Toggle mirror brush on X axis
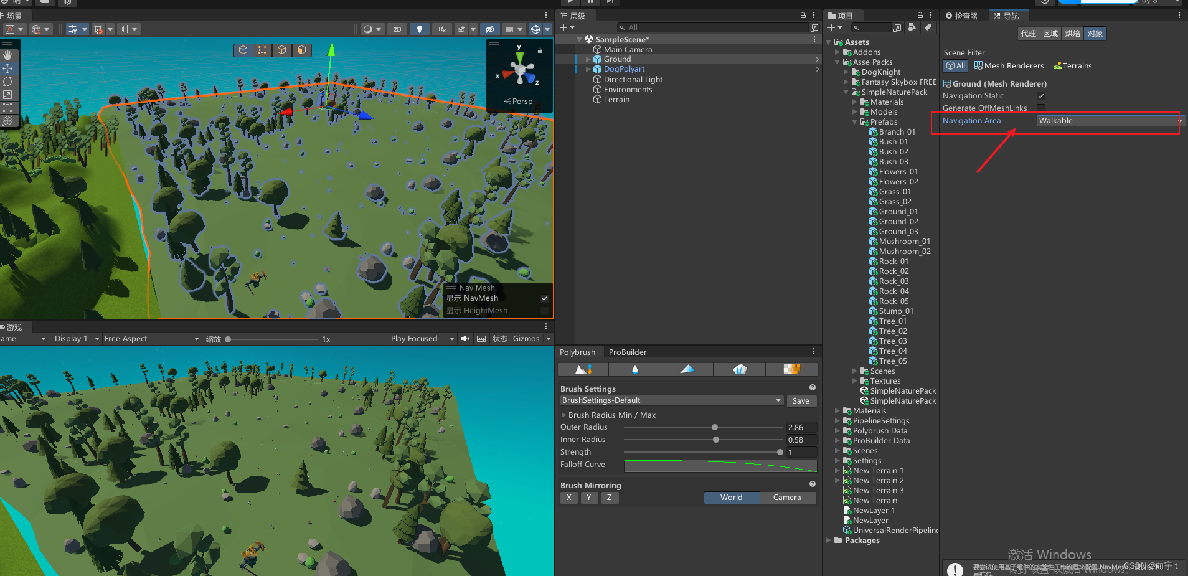The image size is (1188, 576). click(x=568, y=498)
